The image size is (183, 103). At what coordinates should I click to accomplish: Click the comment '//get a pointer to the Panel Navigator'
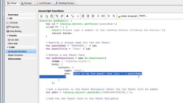102,89
